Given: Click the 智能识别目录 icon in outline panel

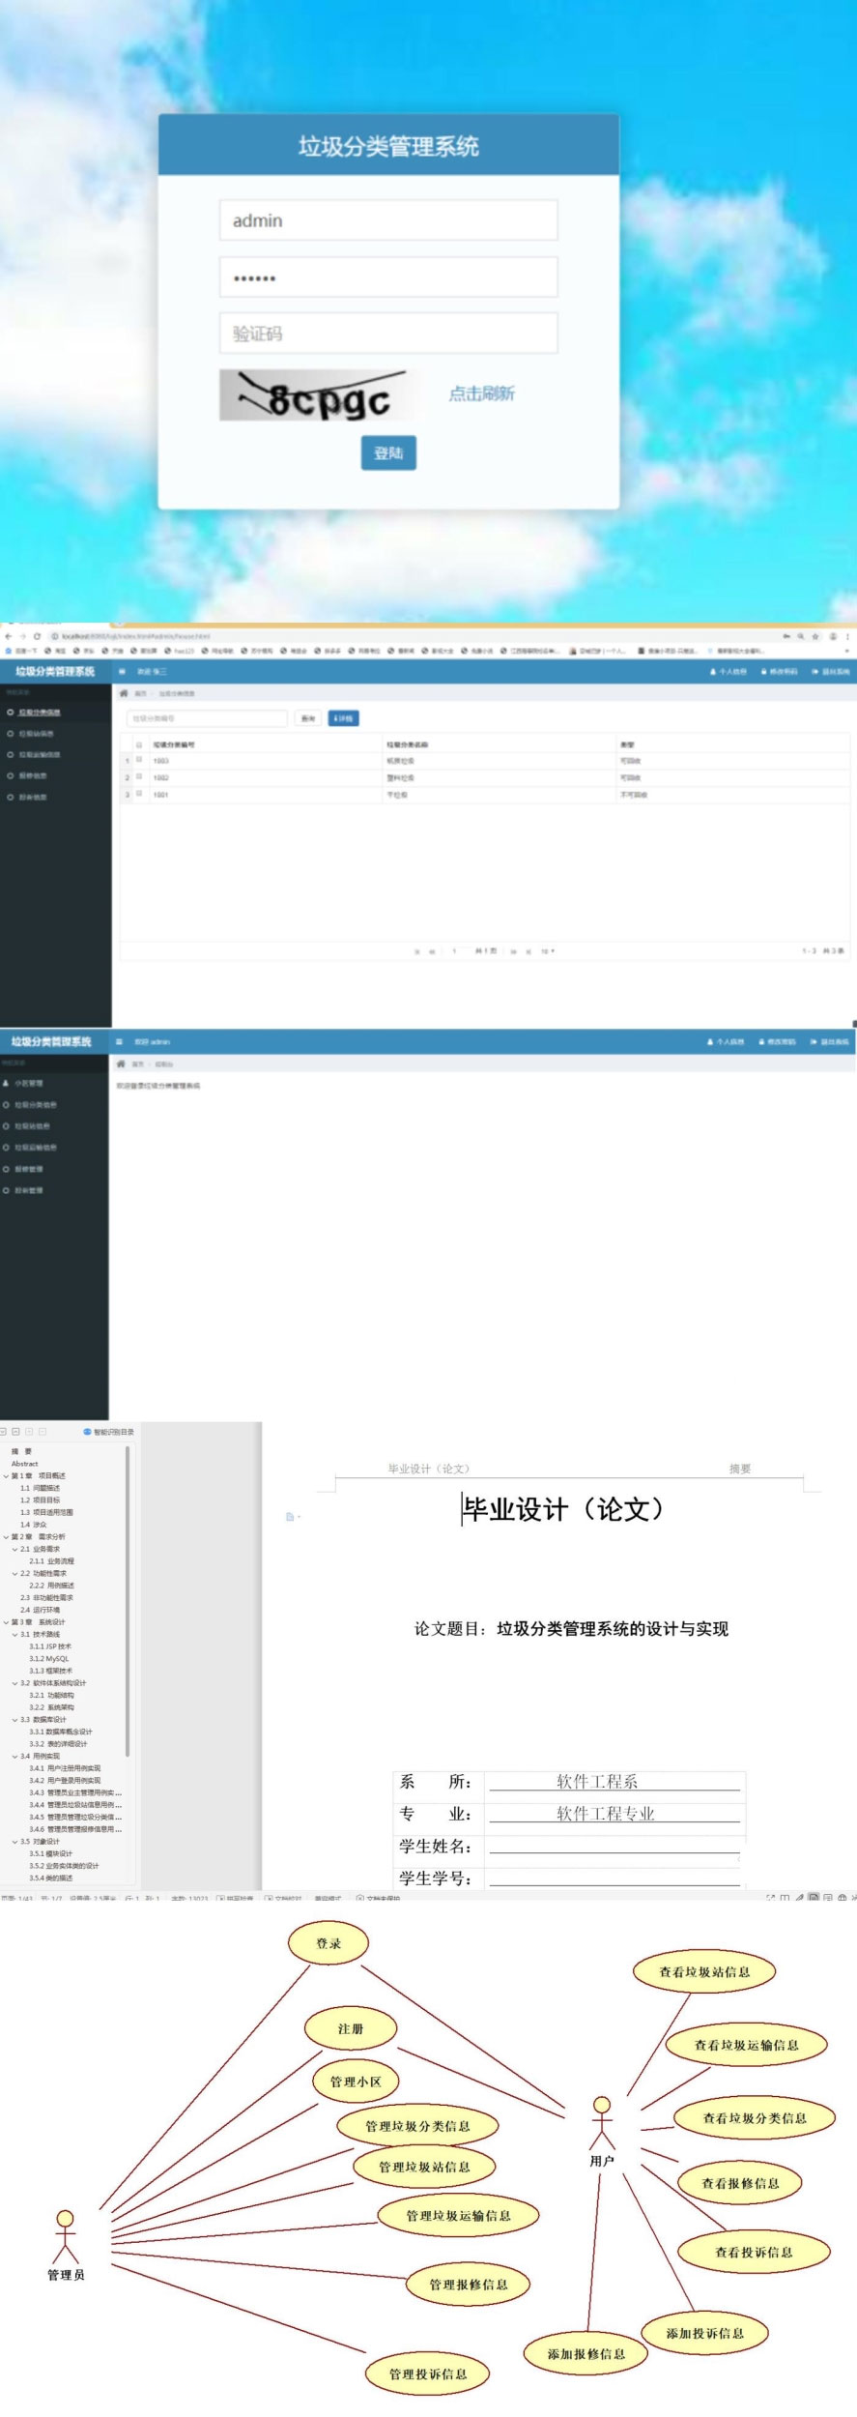Looking at the screenshot, I should coord(88,1432).
